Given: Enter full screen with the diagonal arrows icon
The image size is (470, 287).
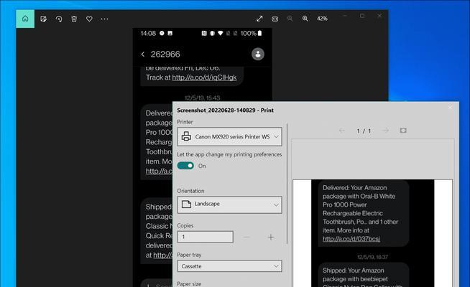Looking at the screenshot, I should coord(259,19).
